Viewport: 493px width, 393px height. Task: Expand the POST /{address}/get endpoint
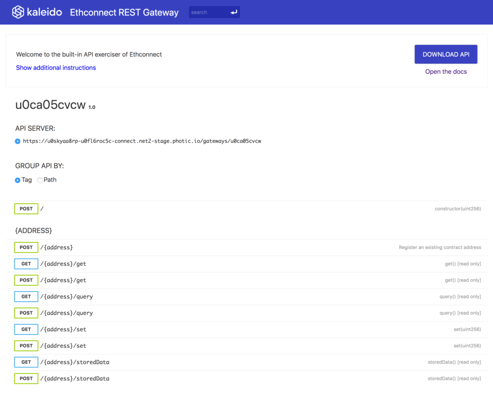click(247, 280)
